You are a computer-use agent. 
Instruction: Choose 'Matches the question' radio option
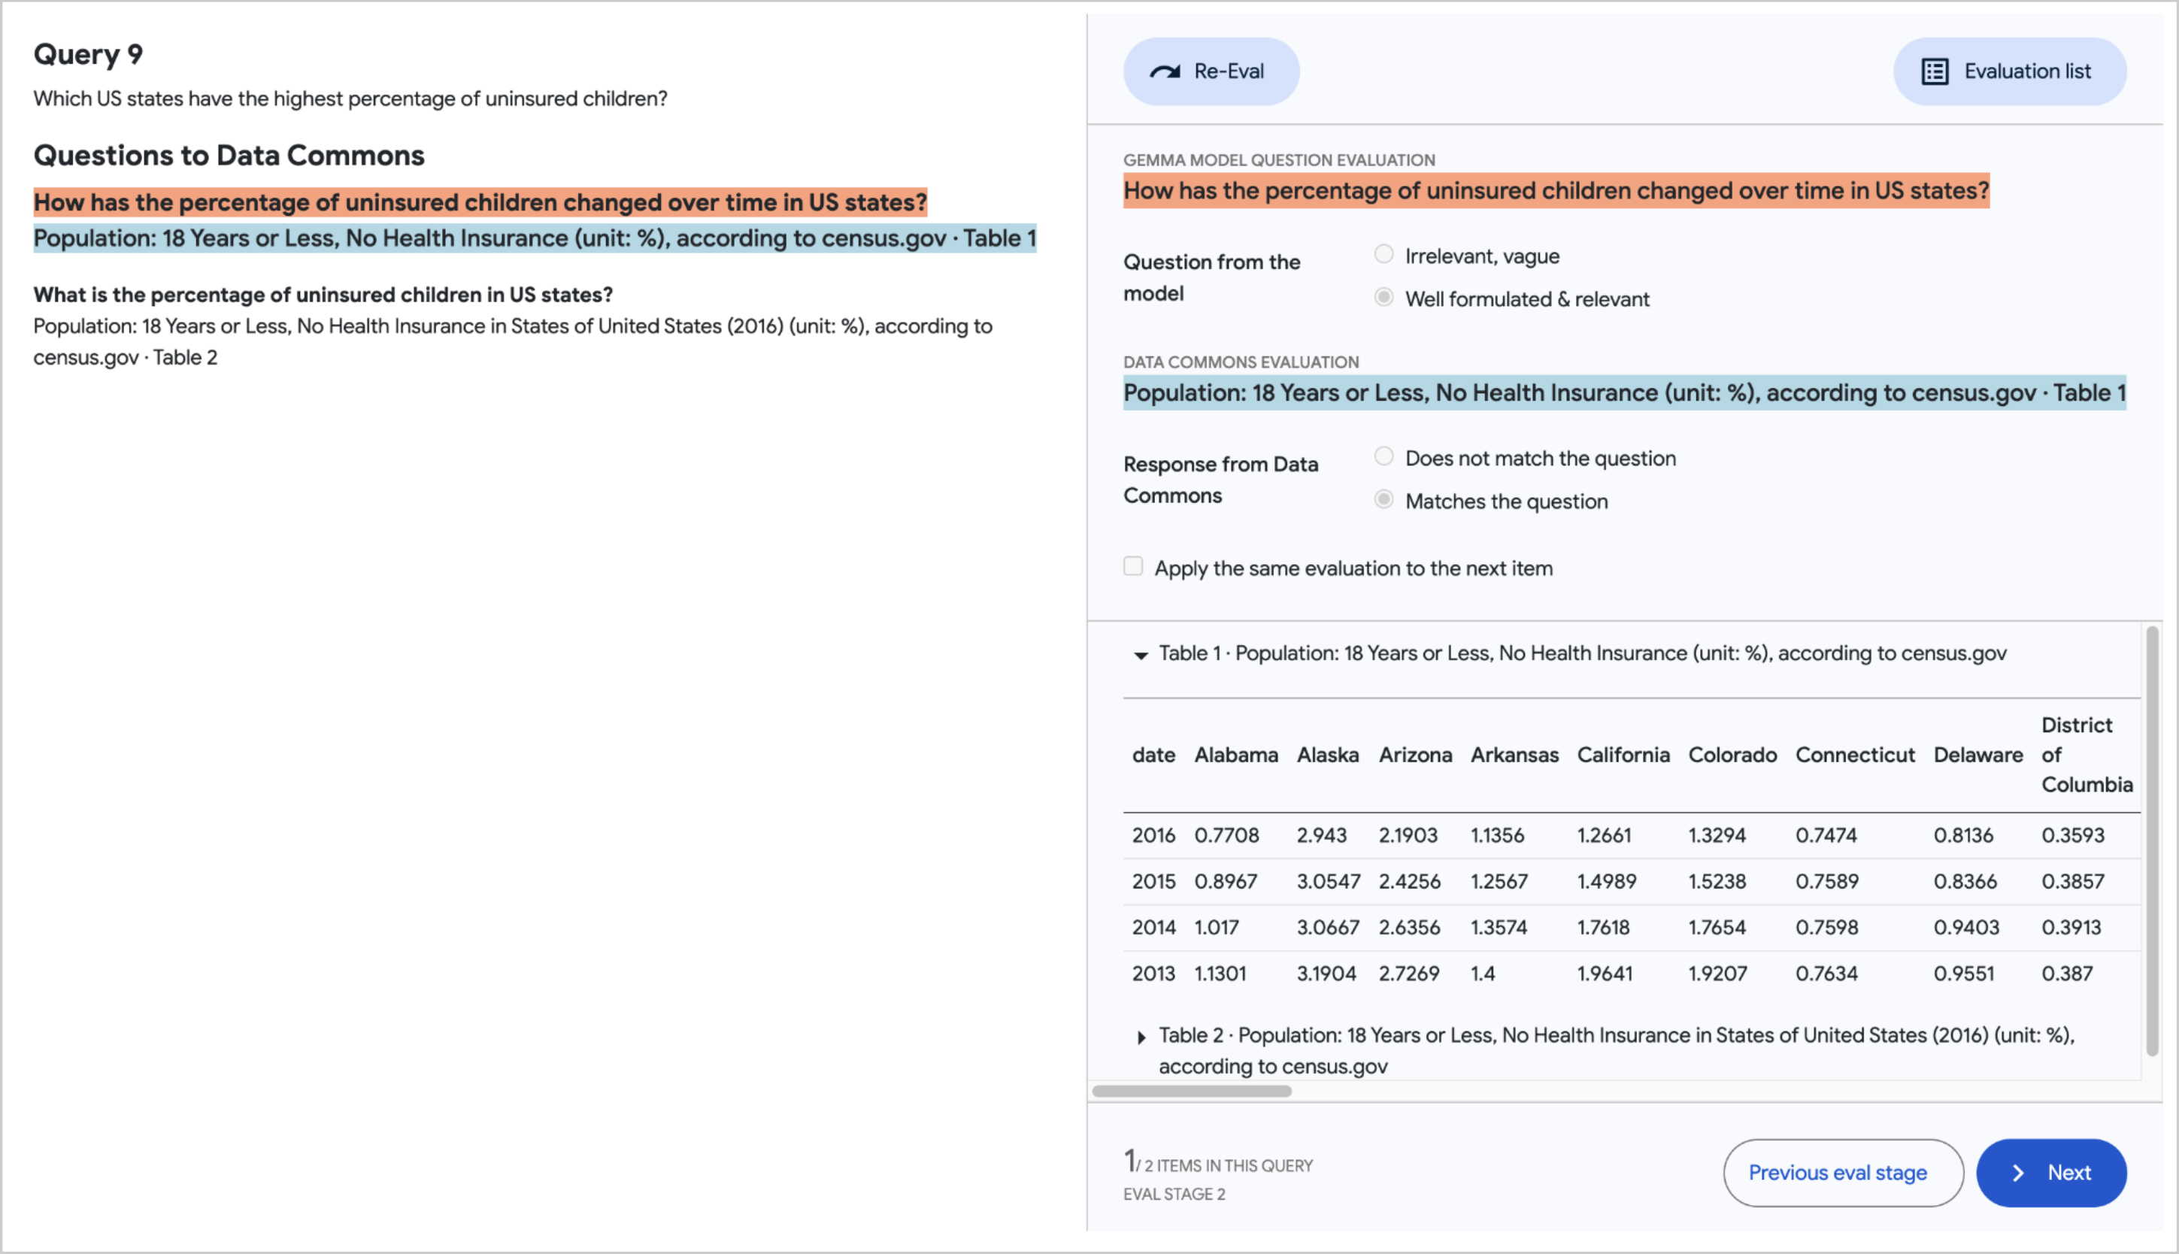(x=1383, y=501)
